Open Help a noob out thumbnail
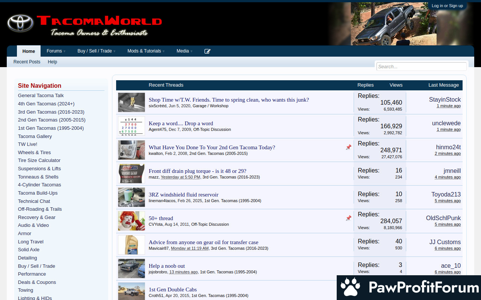Image resolution: width=481 pixels, height=300 pixels. [x=132, y=268]
